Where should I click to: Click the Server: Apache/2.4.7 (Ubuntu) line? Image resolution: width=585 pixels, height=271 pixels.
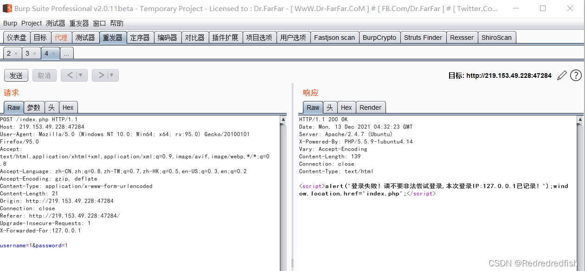click(x=346, y=134)
